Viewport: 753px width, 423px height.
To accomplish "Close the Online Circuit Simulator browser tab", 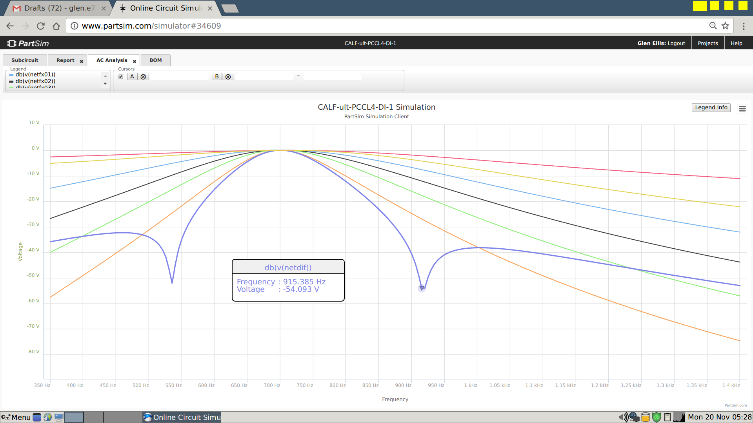I will tap(210, 8).
